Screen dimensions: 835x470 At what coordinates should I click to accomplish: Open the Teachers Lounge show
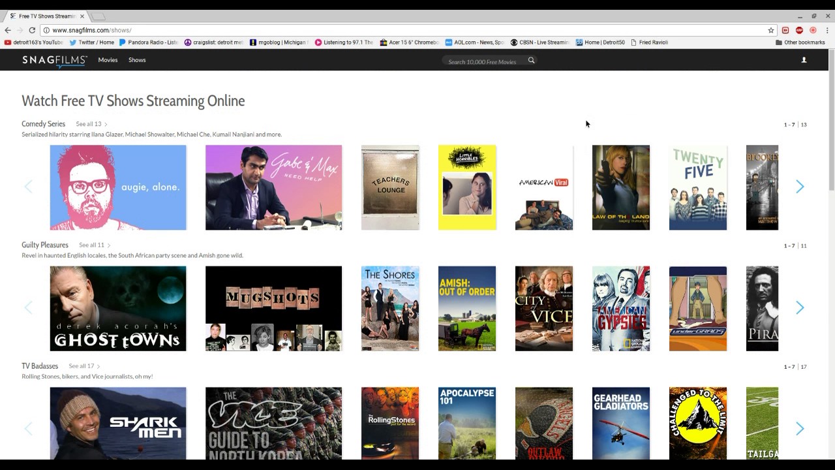390,187
